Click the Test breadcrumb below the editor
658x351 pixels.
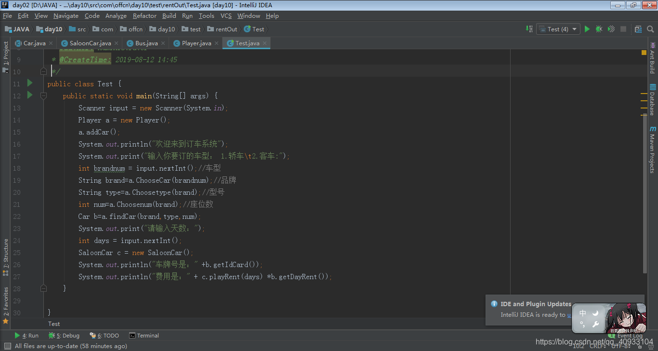pyautogui.click(x=54, y=324)
